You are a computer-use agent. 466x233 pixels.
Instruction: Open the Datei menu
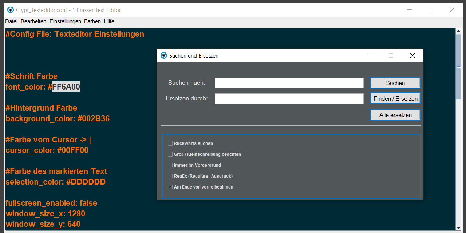11,21
